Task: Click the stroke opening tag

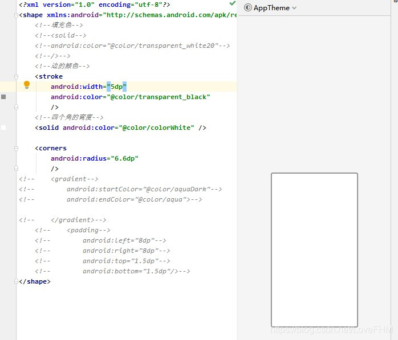Action: point(48,76)
